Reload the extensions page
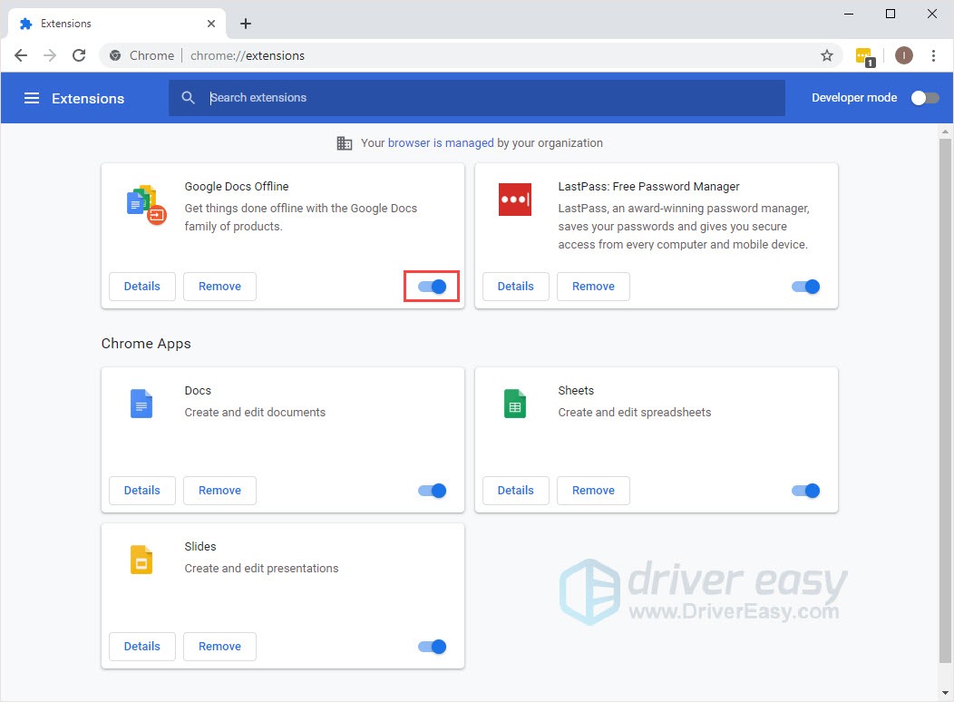 tap(79, 55)
